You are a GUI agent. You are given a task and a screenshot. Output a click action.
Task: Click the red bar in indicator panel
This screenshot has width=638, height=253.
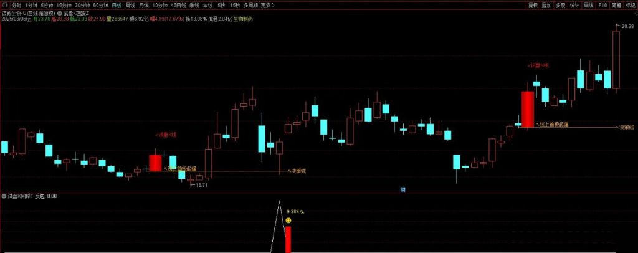click(288, 239)
